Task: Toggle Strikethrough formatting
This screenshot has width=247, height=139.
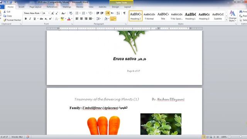Action: point(41,19)
